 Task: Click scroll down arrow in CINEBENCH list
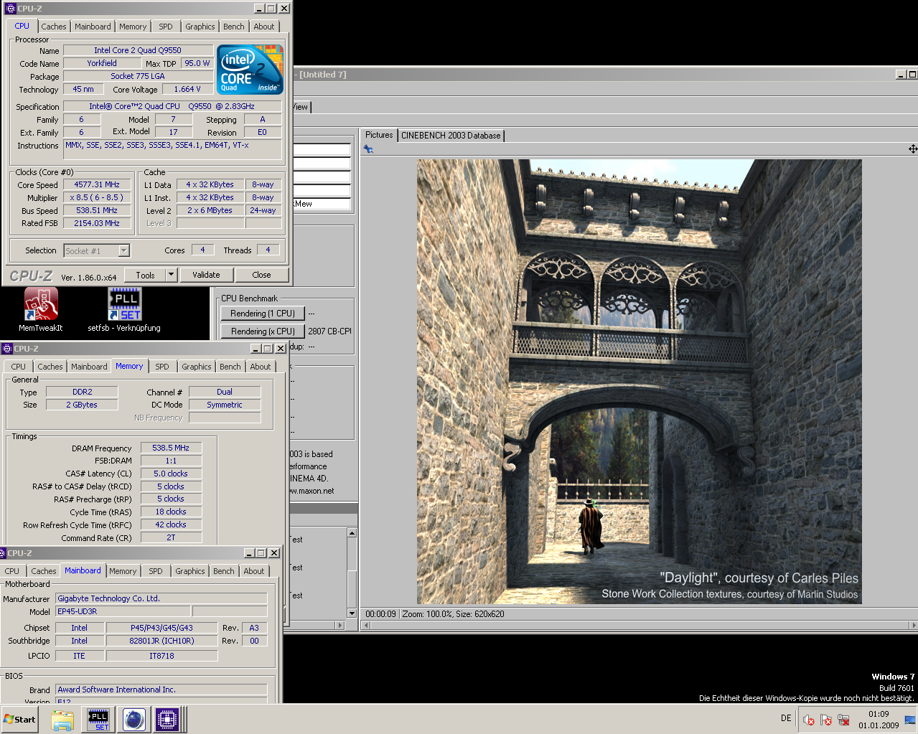point(352,613)
